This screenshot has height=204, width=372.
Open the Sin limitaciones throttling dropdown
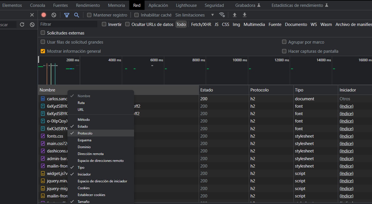(x=195, y=15)
